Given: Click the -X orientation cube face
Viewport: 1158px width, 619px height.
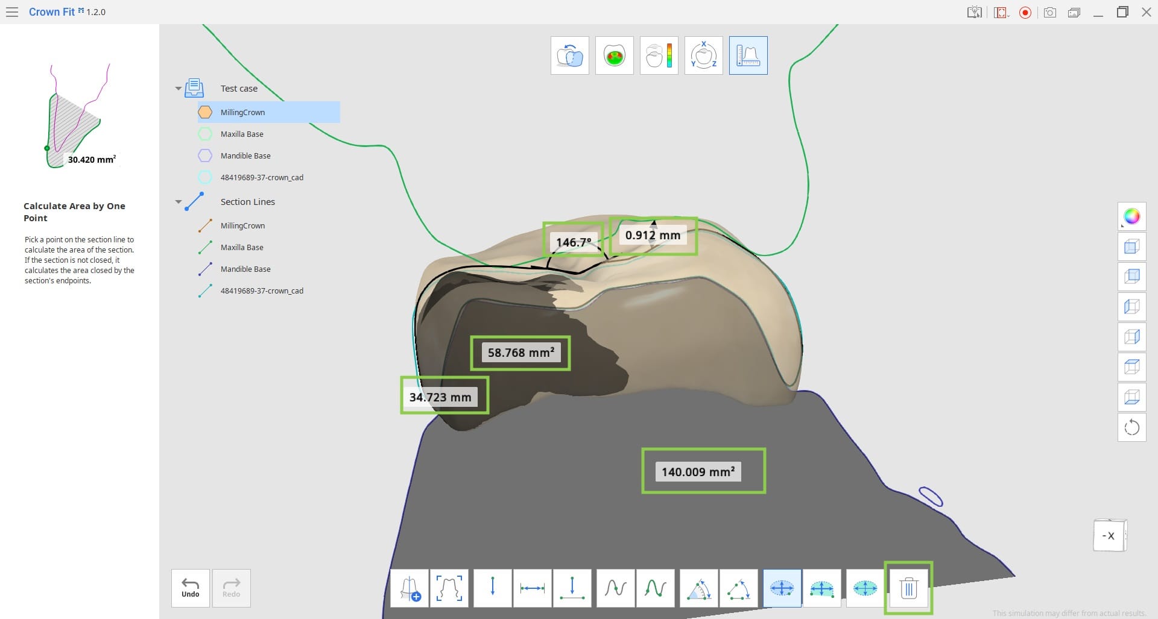Looking at the screenshot, I should coord(1109,535).
